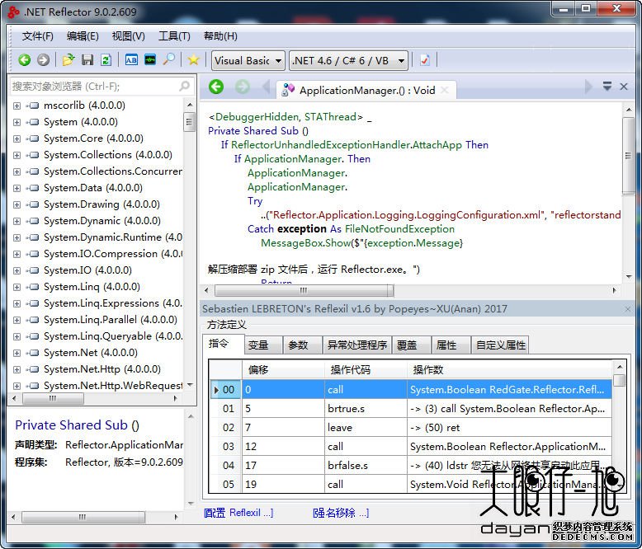Expand the mscorlib (4.0.0.0) node
The height and width of the screenshot is (549, 642).
click(17, 106)
